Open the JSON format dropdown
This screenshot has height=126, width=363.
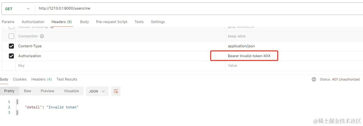point(97,91)
